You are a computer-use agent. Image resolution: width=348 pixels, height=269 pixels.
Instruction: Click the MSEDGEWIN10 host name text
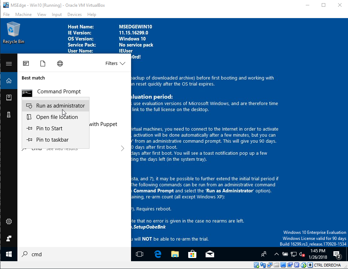pos(135,27)
